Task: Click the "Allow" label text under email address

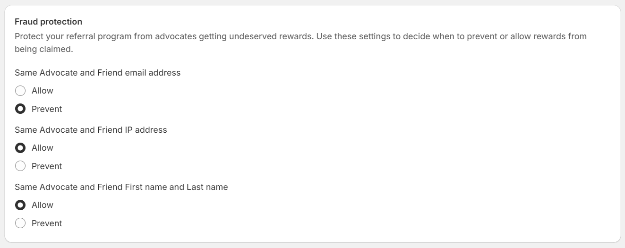Action: pyautogui.click(x=43, y=91)
